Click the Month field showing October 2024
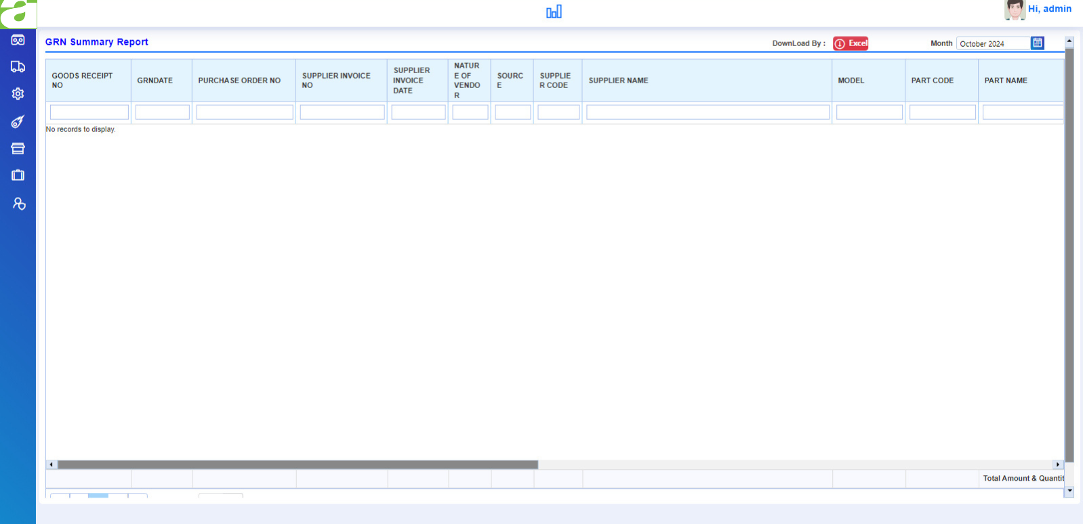Image resolution: width=1083 pixels, height=524 pixels. click(x=993, y=43)
